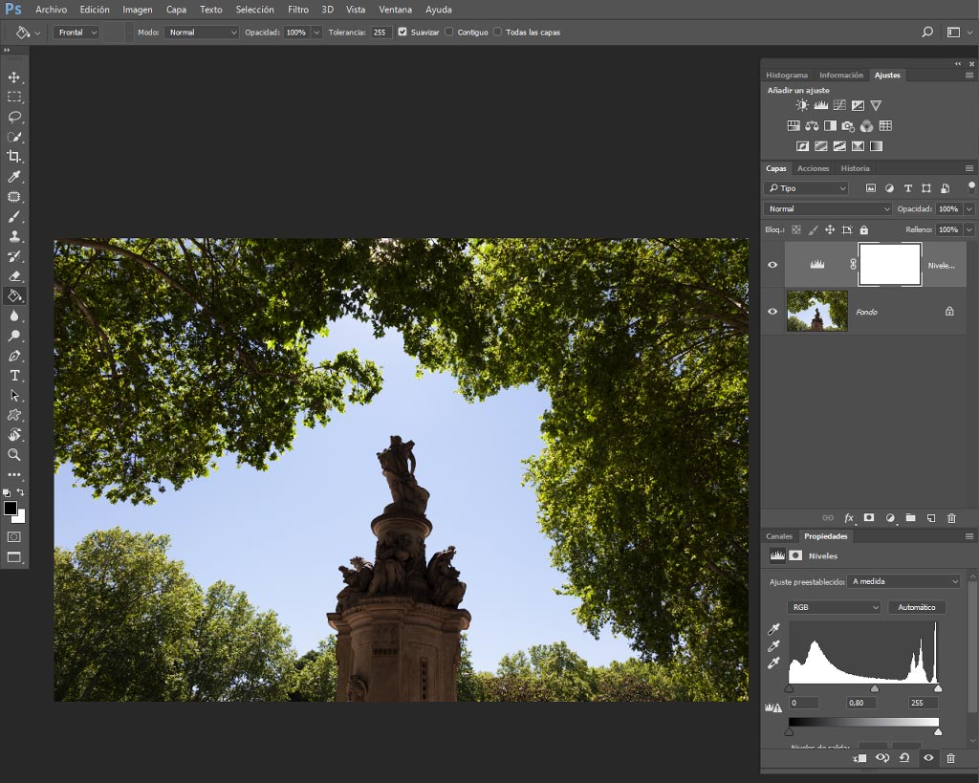
Task: Add a Levels adjustment from Ajustes
Action: pos(821,105)
